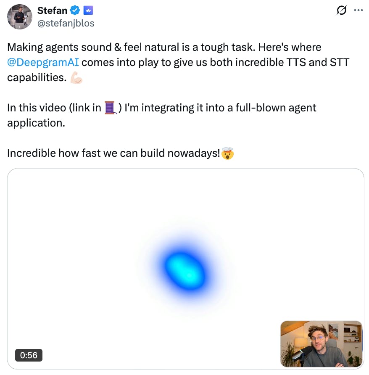Click the word "application." in the tweet

click(36, 123)
